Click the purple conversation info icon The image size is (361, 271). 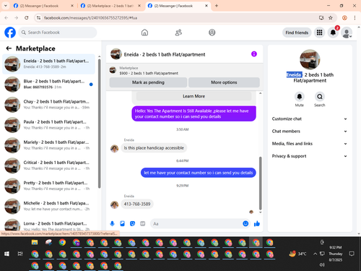pyautogui.click(x=254, y=54)
